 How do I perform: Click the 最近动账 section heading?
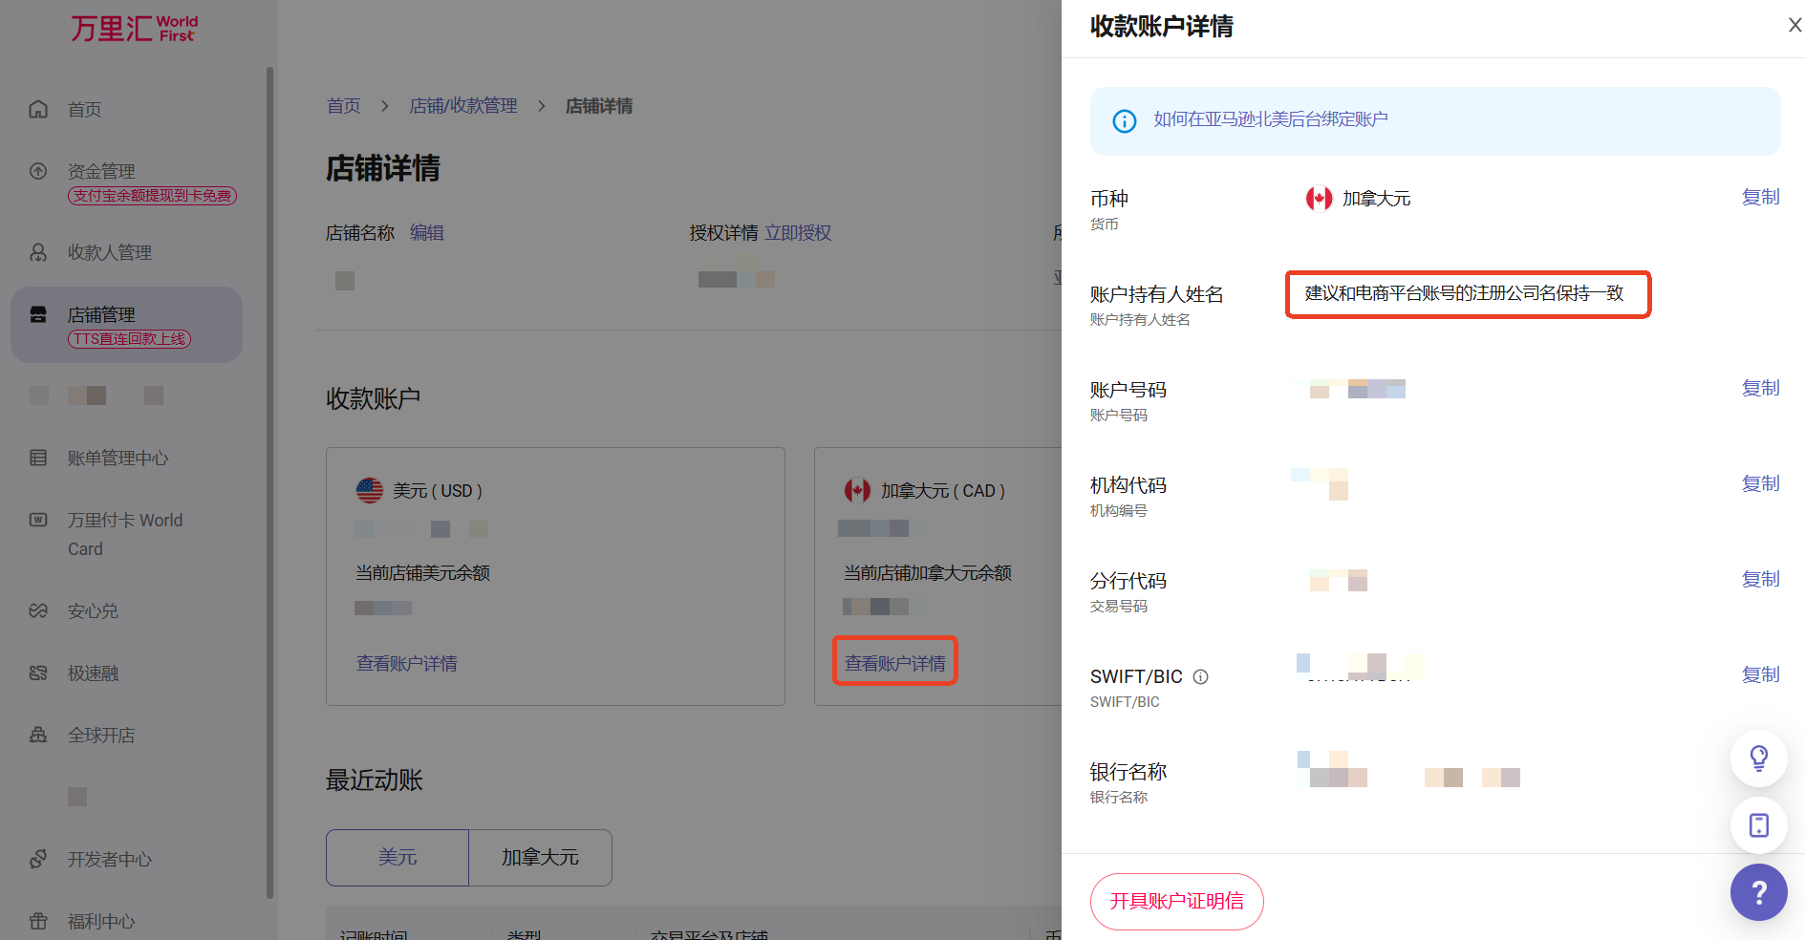[x=375, y=780]
